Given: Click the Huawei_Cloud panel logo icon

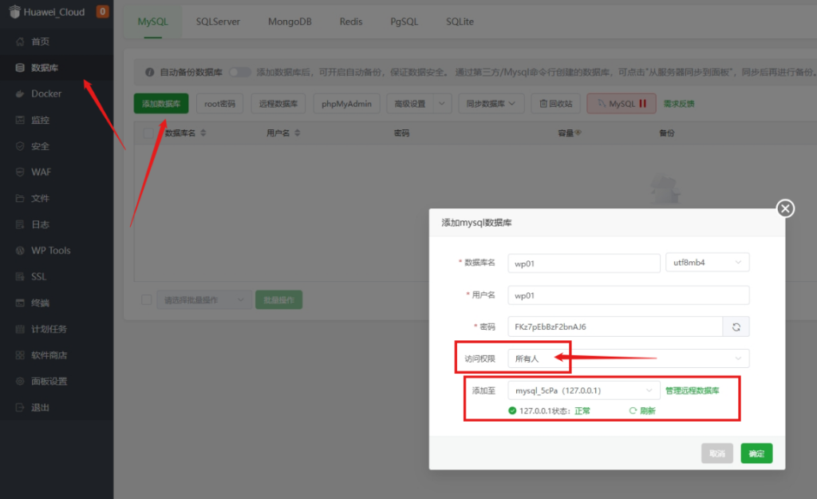Looking at the screenshot, I should [x=14, y=11].
